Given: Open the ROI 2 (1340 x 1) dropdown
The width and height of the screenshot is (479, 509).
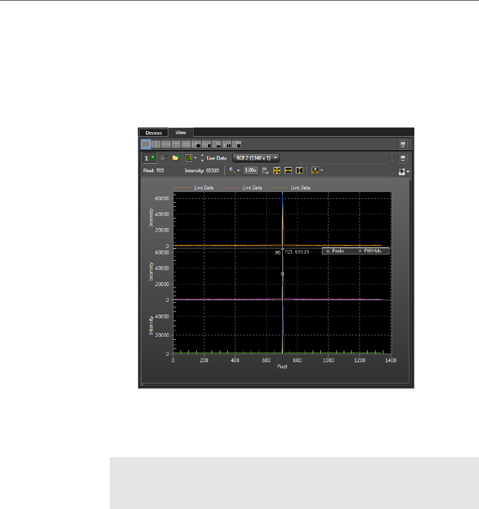Looking at the screenshot, I should (256, 158).
